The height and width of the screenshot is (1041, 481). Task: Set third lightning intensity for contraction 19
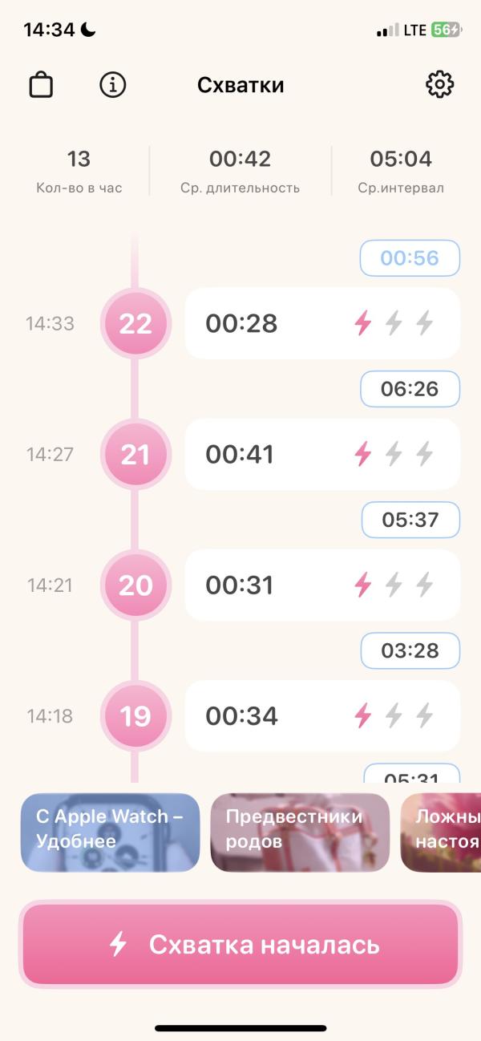[x=424, y=715]
